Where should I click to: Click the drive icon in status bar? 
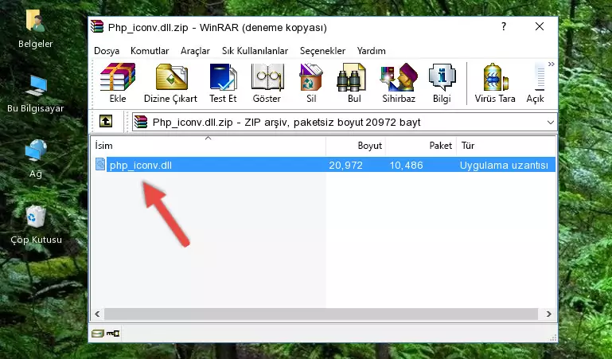tap(97, 334)
